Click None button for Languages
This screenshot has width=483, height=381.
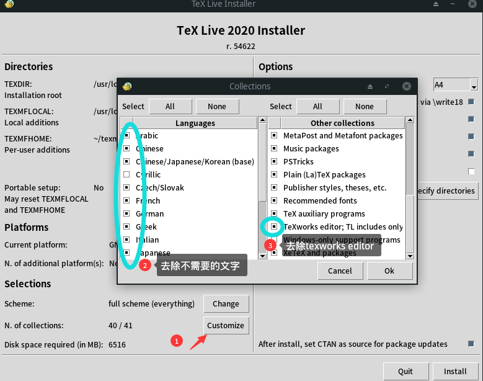click(x=217, y=106)
